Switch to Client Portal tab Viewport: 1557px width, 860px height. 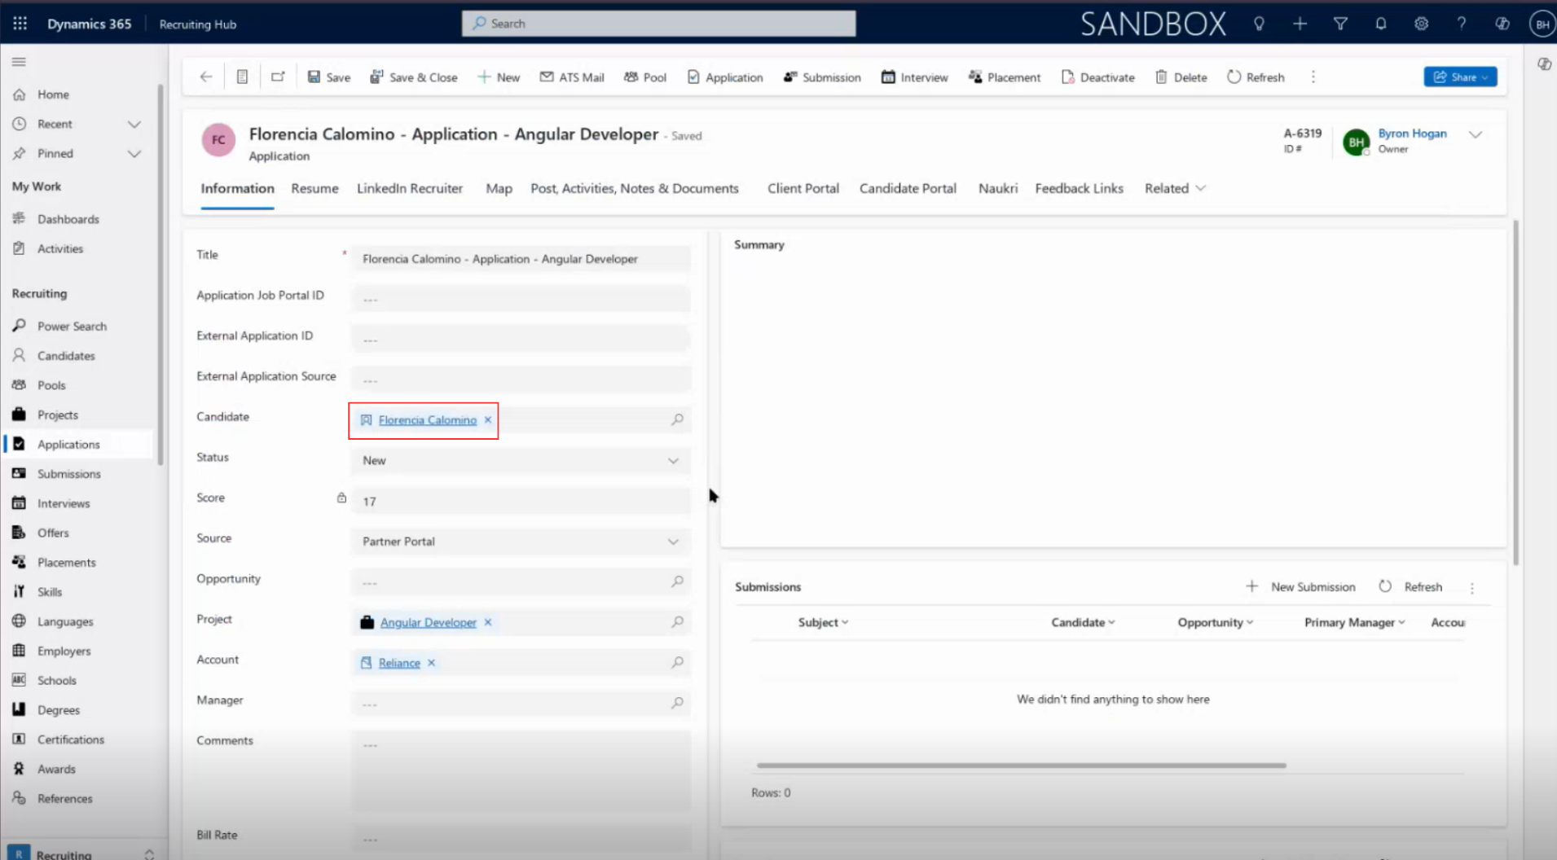803,188
